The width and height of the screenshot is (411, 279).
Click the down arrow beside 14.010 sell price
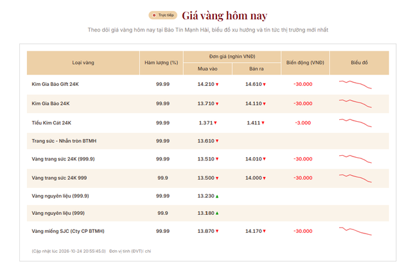(x=264, y=159)
